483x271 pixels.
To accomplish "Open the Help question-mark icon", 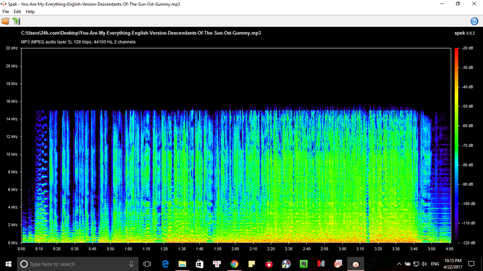I will 474,21.
